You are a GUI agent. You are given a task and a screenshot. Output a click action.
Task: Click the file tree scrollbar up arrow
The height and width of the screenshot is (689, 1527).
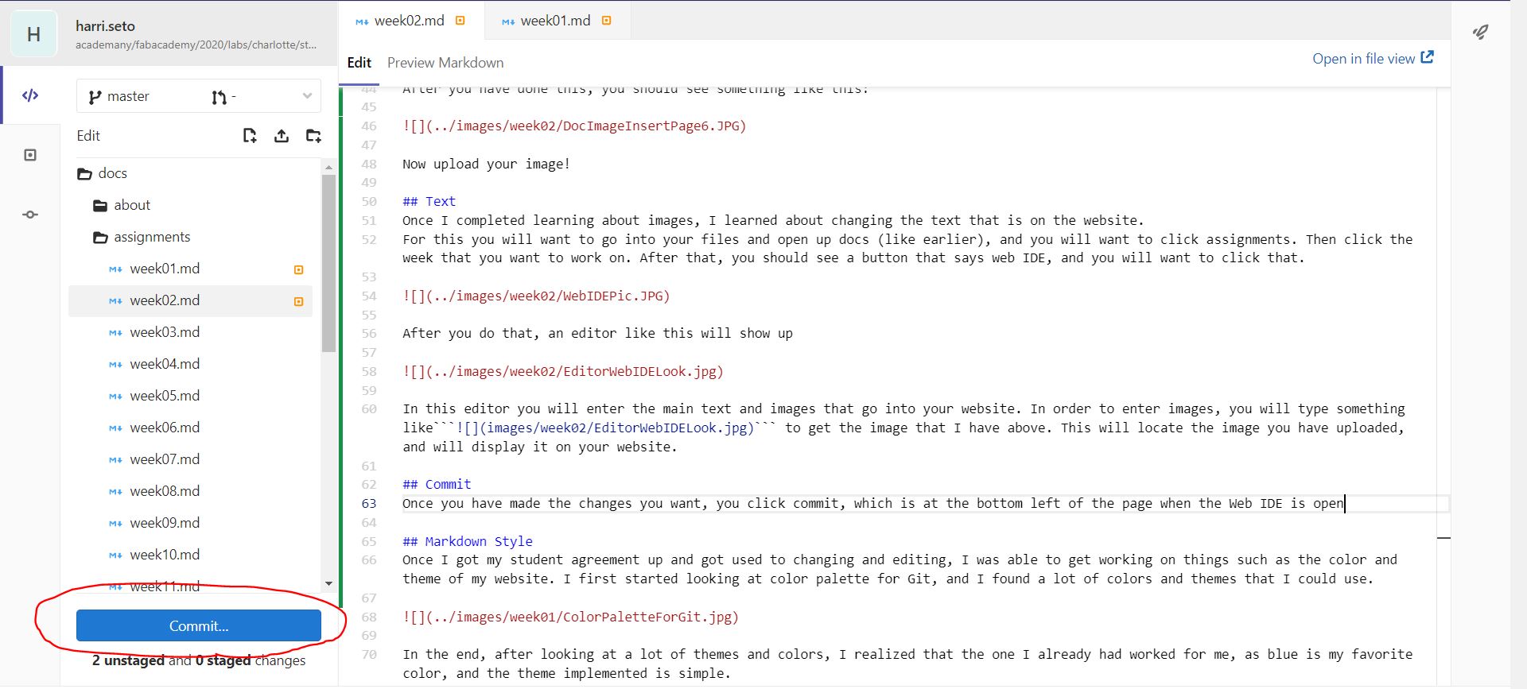(328, 167)
